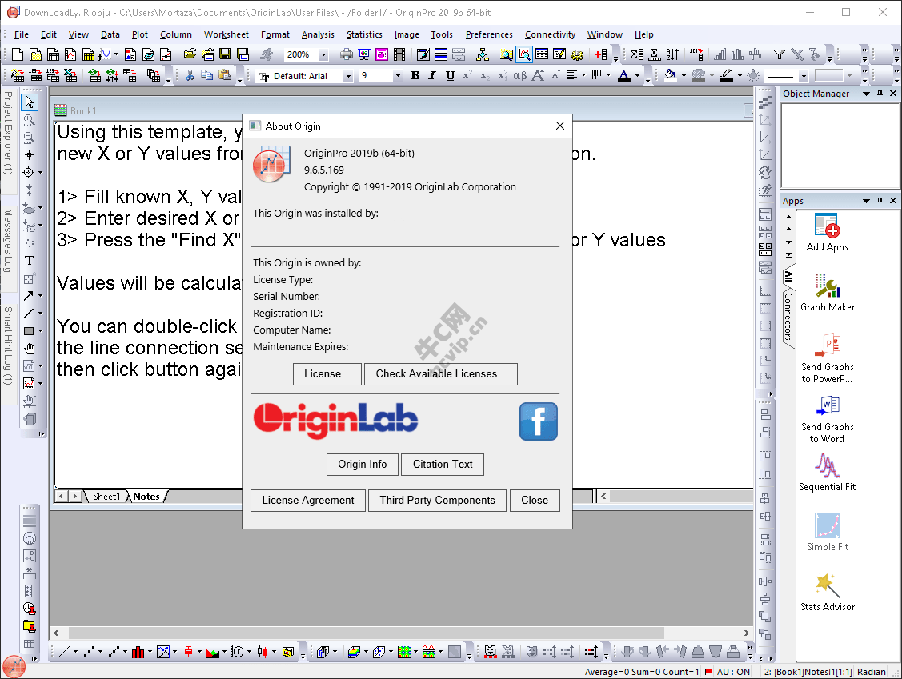
Task: Launch Send Graphs to PowerPoint app
Action: tap(828, 358)
